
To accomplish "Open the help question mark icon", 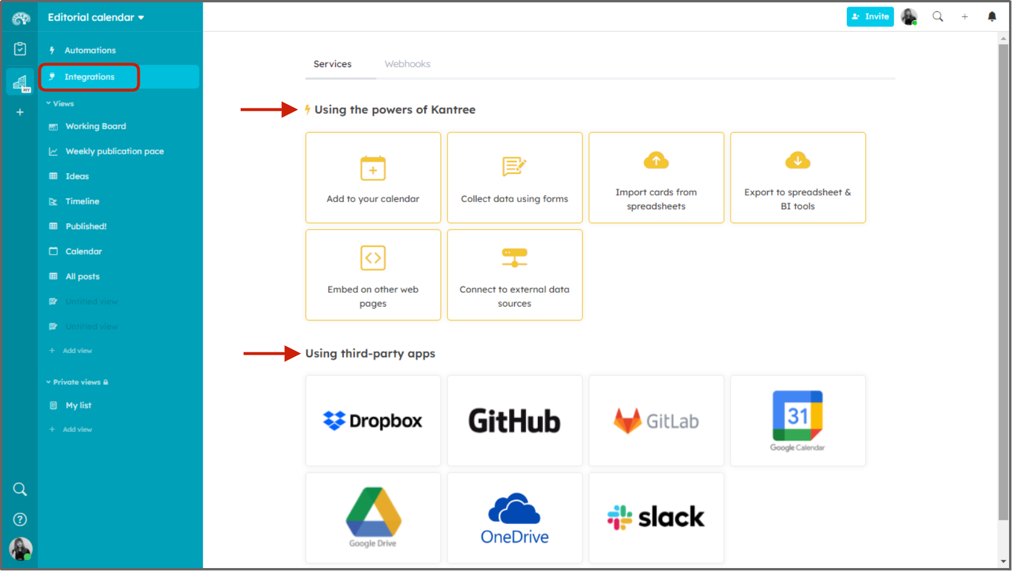I will click(x=20, y=519).
